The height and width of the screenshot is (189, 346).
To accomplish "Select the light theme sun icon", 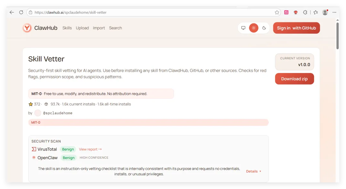I will coord(254,28).
